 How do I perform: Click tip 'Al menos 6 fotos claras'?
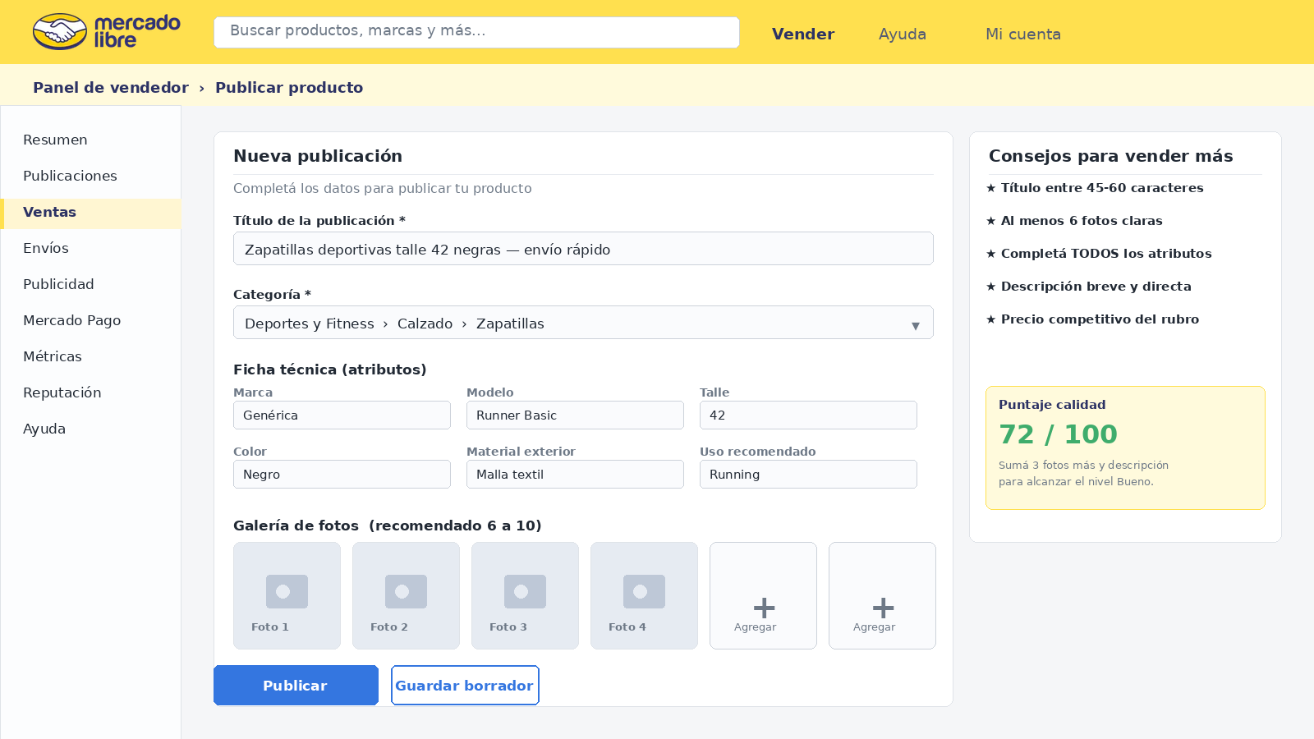tap(1074, 220)
